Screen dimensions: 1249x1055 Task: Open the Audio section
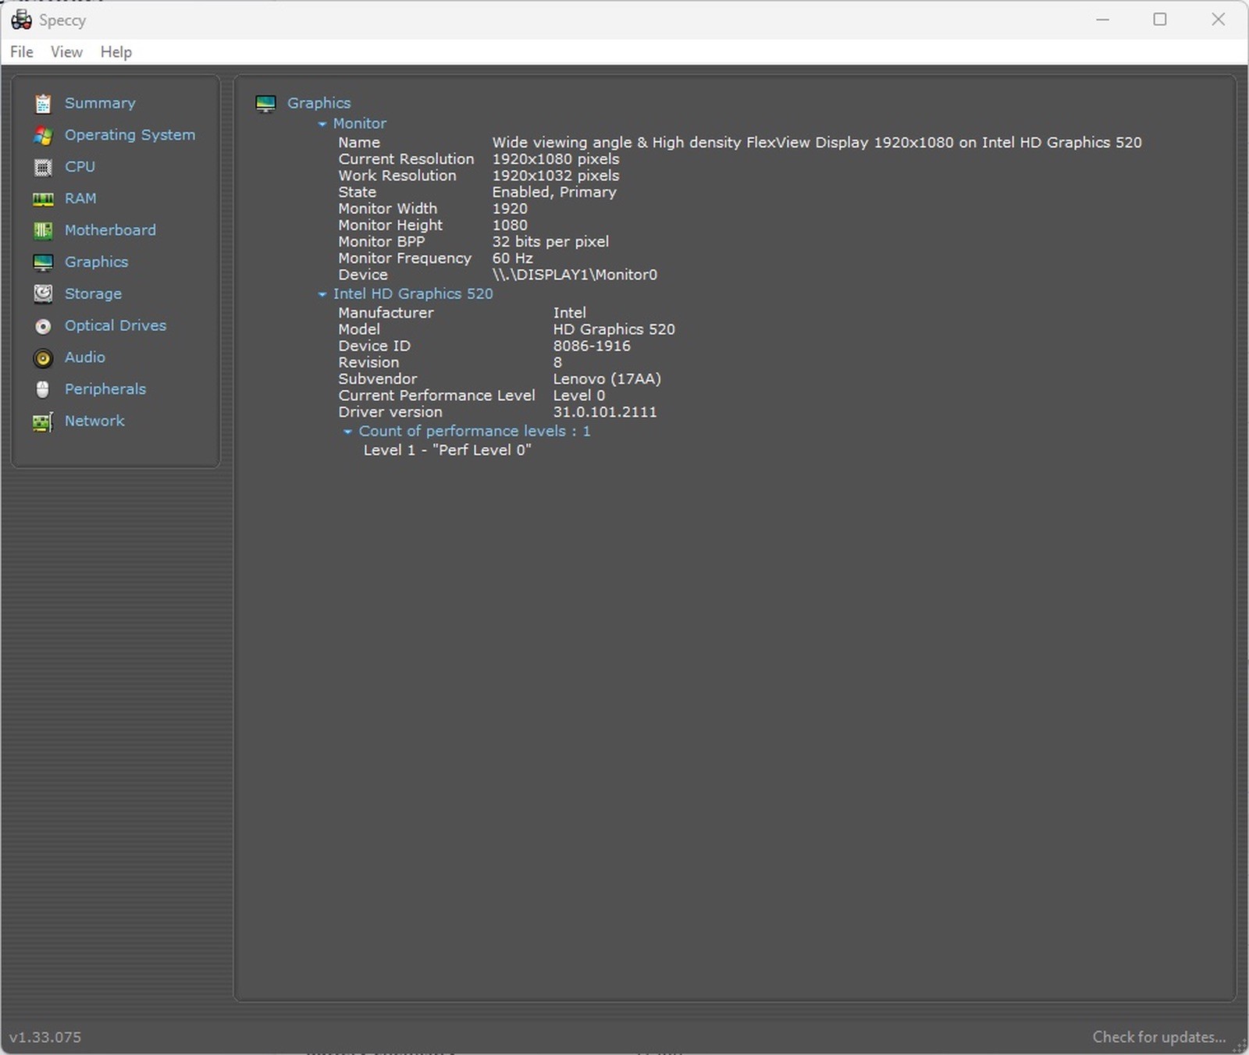(x=85, y=357)
